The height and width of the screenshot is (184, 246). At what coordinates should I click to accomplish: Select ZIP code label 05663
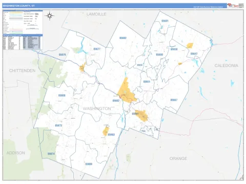click(111, 134)
